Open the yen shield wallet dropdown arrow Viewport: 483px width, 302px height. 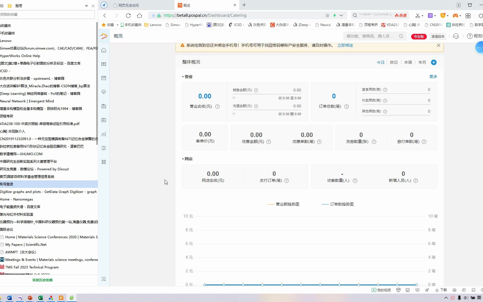click(x=448, y=16)
